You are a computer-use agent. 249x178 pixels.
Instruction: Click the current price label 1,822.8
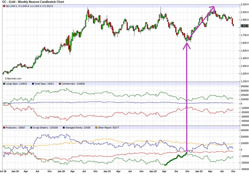244,26
